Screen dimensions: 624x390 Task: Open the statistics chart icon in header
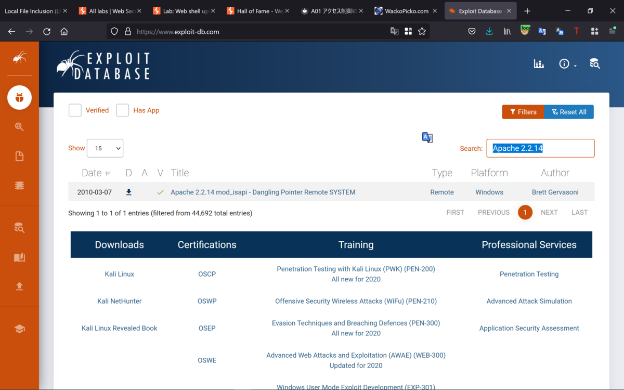click(x=539, y=64)
